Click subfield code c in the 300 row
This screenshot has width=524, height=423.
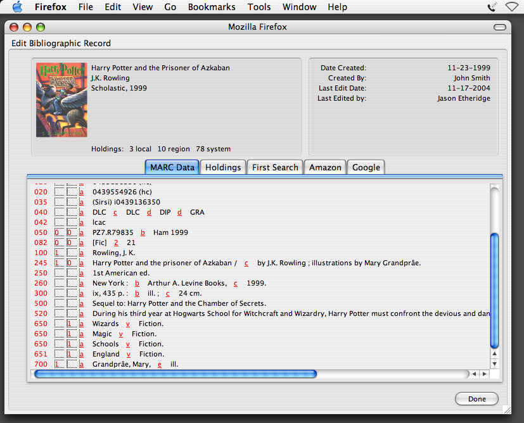tap(168, 293)
